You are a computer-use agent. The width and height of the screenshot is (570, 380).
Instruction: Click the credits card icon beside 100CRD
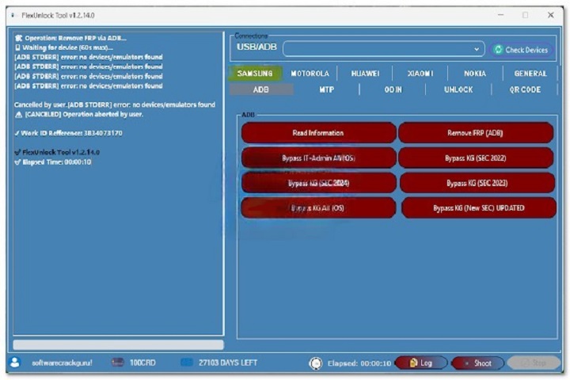[x=118, y=363]
